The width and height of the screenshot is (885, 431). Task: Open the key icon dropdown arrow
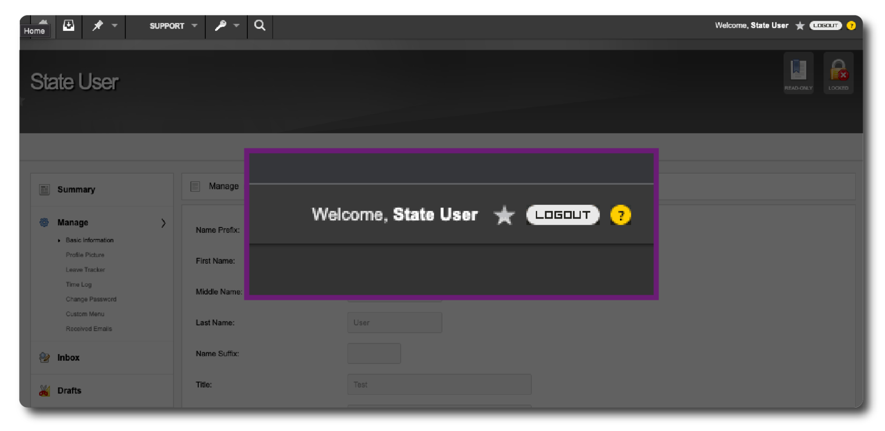coord(236,26)
